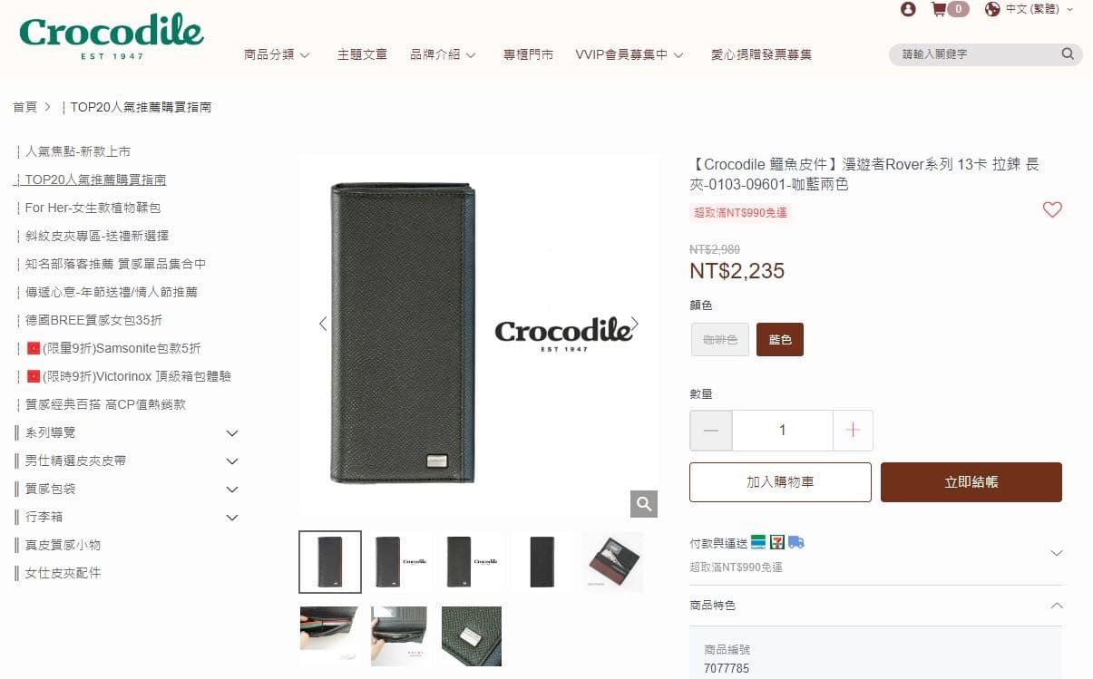
Task: Increase quantity with plus button
Action: click(853, 431)
